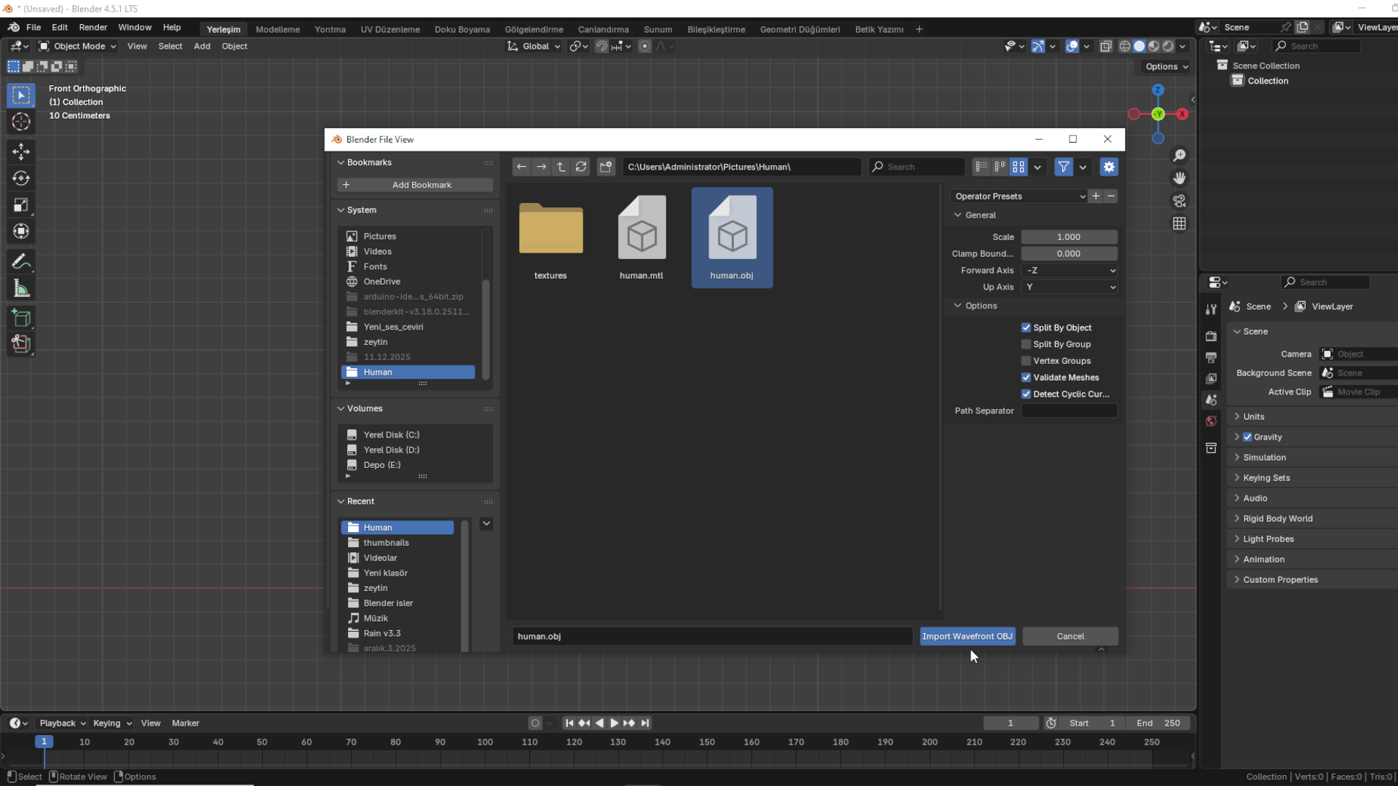Disable the Split By Object checkbox
Viewport: 1398px width, 786px height.
click(1027, 327)
